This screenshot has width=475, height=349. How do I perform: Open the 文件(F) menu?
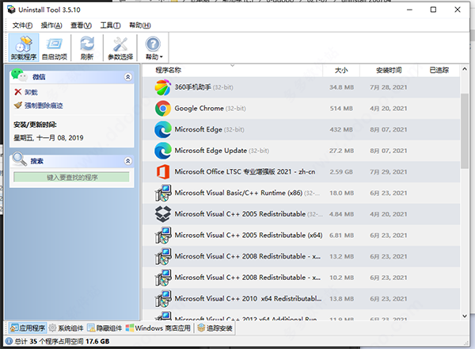(x=22, y=25)
